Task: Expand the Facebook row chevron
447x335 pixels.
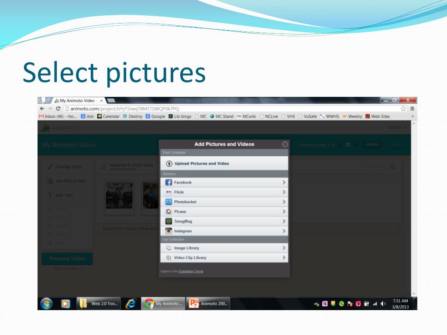Action: point(284,182)
